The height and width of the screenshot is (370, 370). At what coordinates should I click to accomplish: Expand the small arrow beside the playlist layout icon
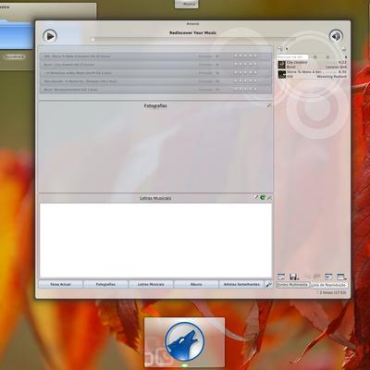287,49
